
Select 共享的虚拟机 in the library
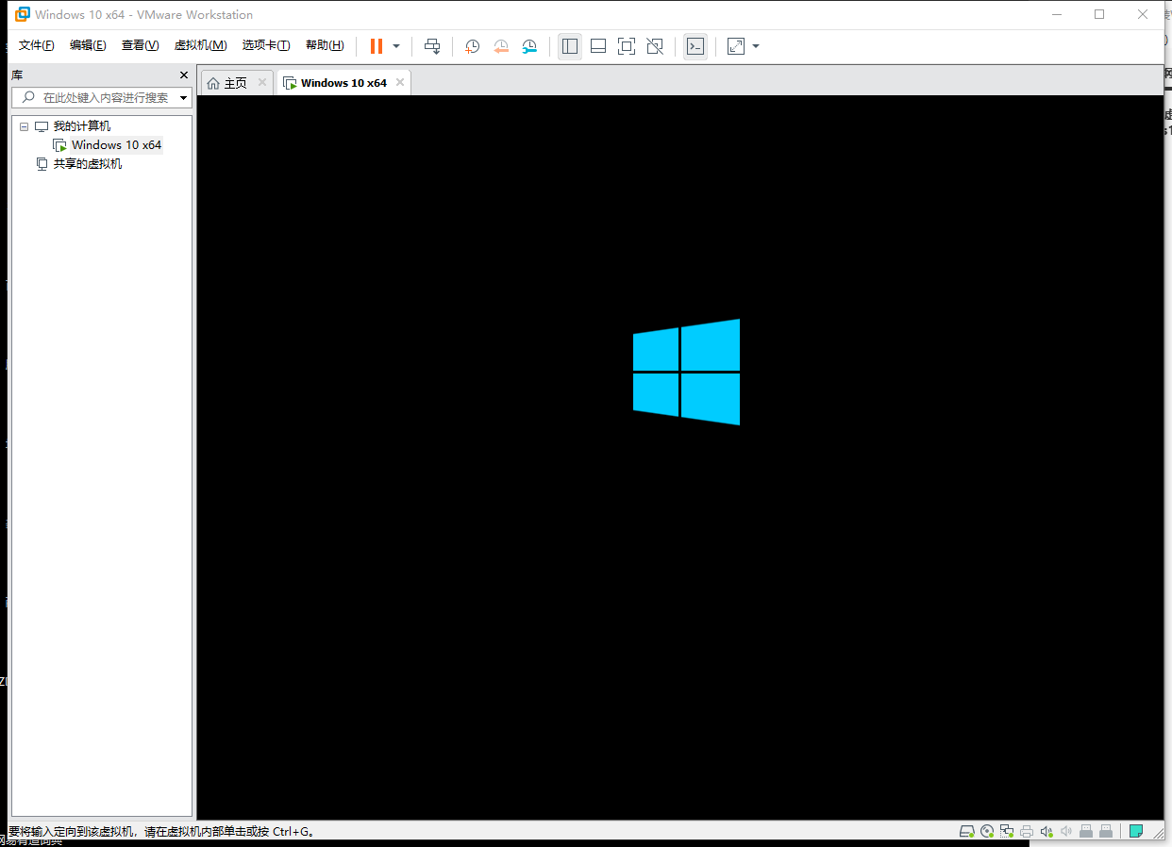tap(87, 164)
